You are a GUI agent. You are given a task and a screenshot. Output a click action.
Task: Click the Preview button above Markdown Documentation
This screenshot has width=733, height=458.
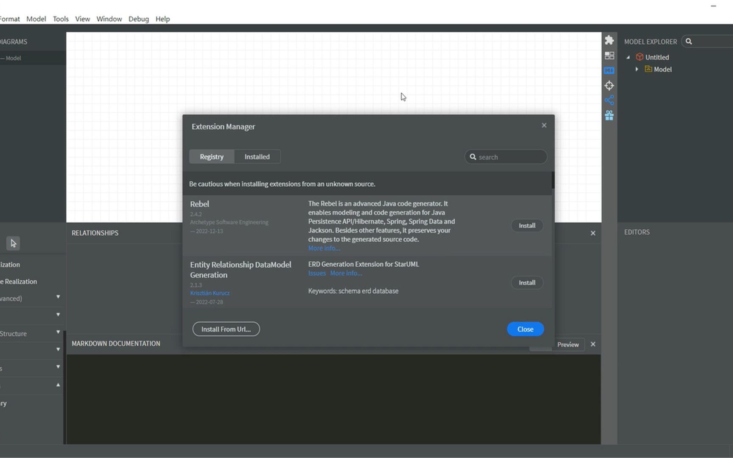click(568, 344)
